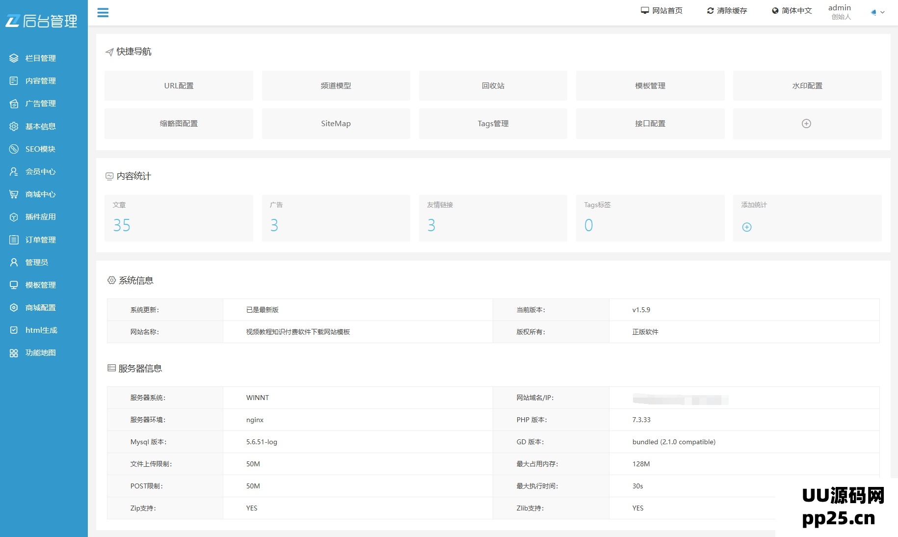Select the 插件应用 sidebar icon
898x537 pixels.
[13, 217]
